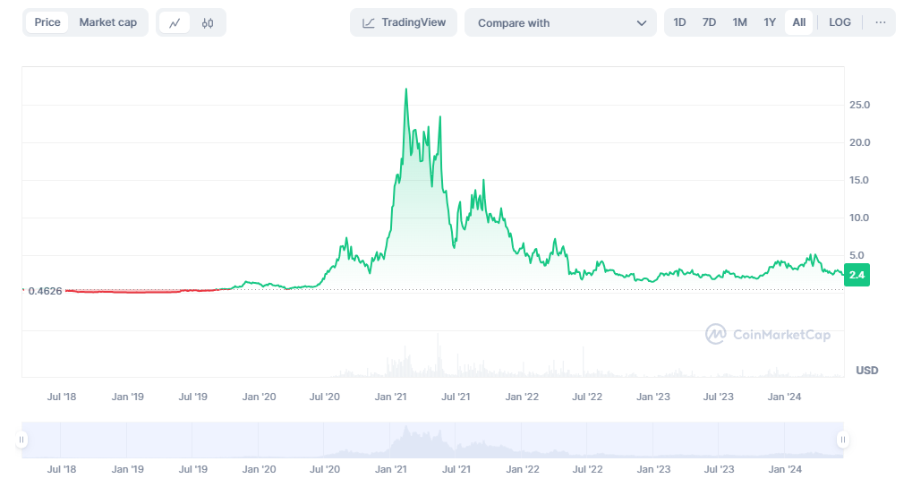
Task: Click the current price 2.4 label
Action: tap(857, 275)
